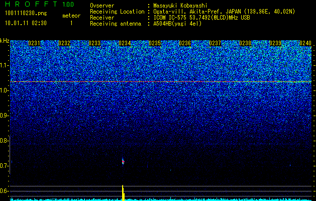Click the 0239 time marker
The height and width of the screenshot is (201, 316).
[275, 43]
